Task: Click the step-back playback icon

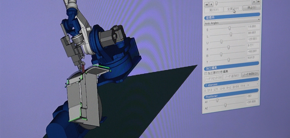Action: click(x=211, y=4)
